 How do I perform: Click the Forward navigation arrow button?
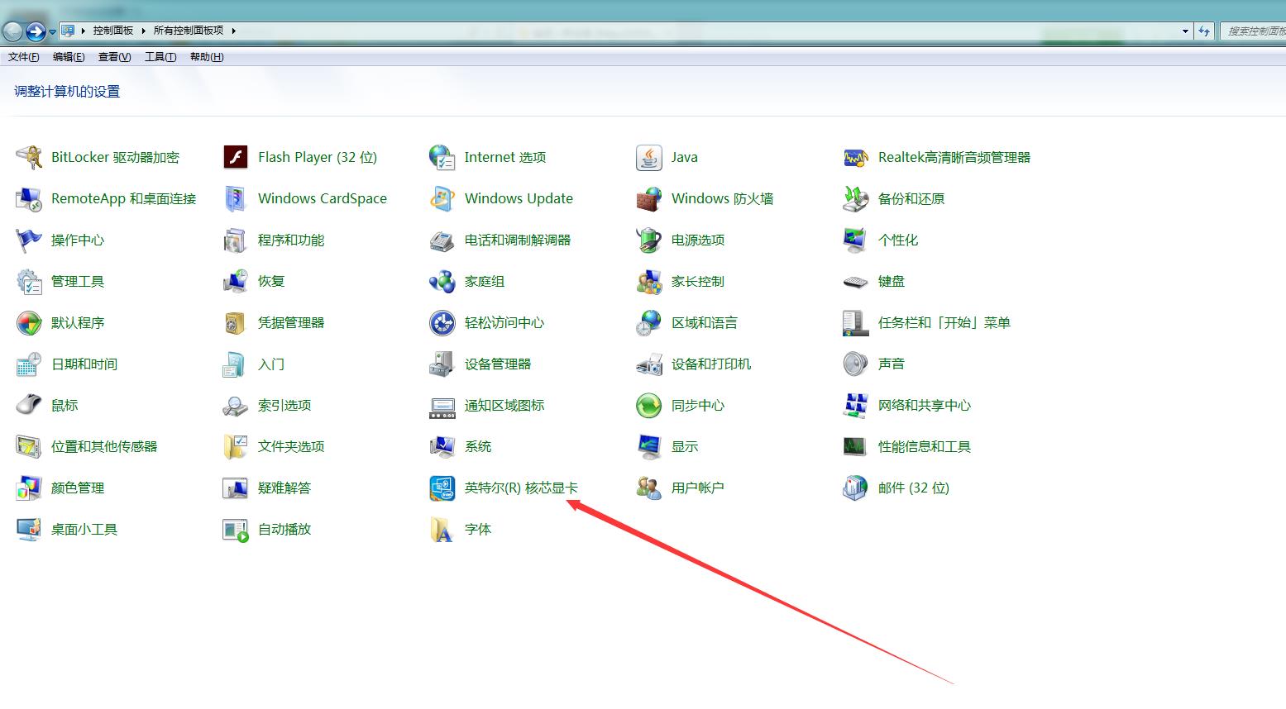(36, 31)
